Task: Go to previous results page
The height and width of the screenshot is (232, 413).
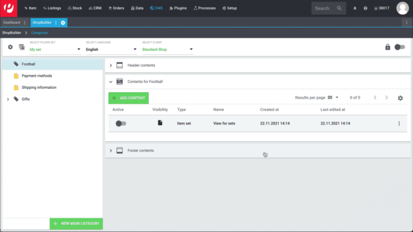Action: 375,97
